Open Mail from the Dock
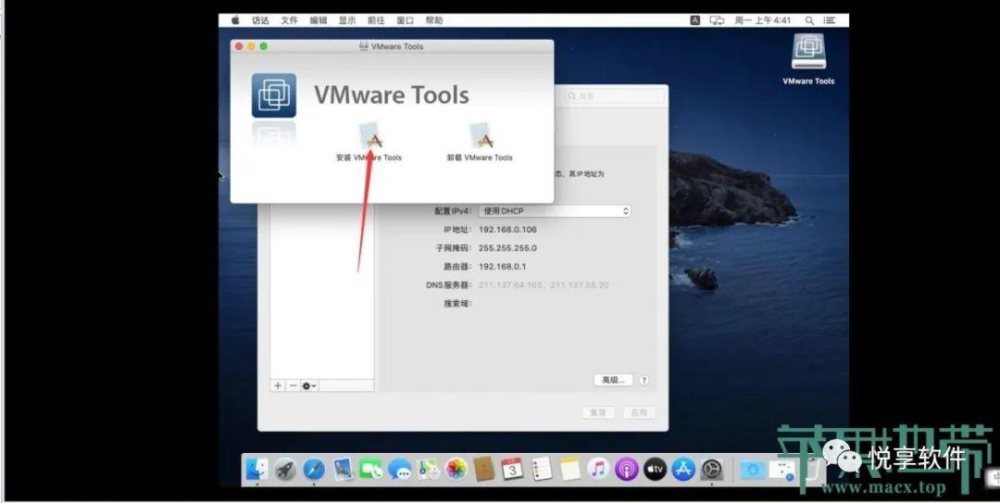Screen dimensions: 1000x503 tap(344, 470)
